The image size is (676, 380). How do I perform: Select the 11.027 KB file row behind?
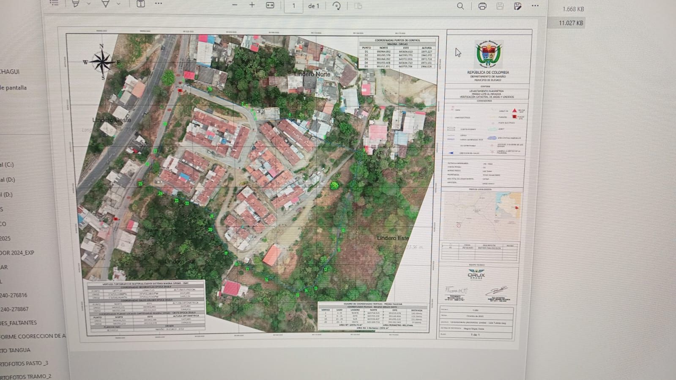[x=571, y=23]
